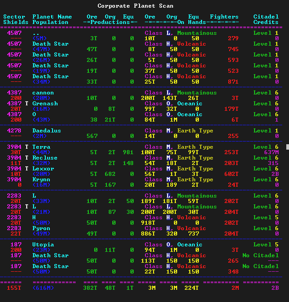Click the Corporate Planet Scan title
This screenshot has height=302, width=289.
click(x=135, y=6)
